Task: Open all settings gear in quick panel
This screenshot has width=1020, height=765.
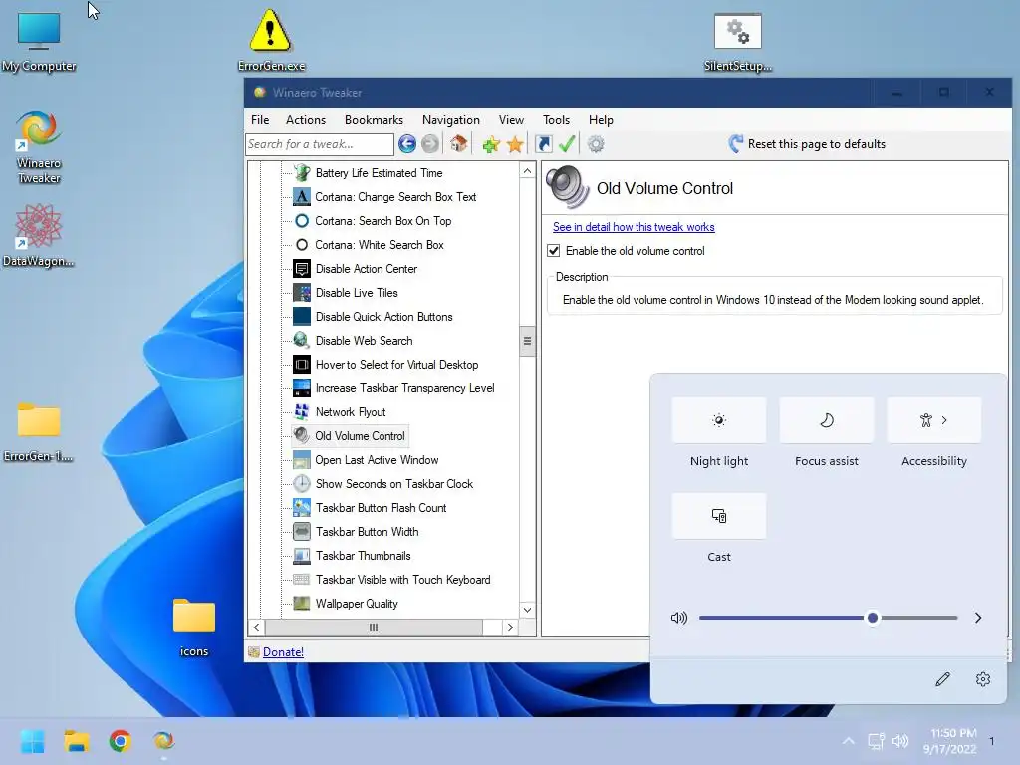Action: click(x=983, y=679)
